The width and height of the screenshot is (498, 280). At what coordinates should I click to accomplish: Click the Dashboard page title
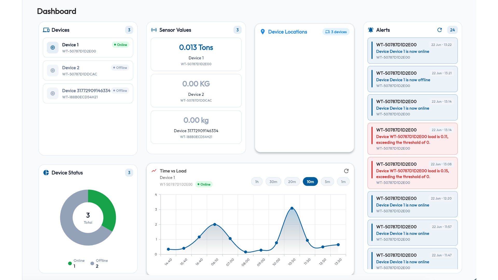point(57,11)
